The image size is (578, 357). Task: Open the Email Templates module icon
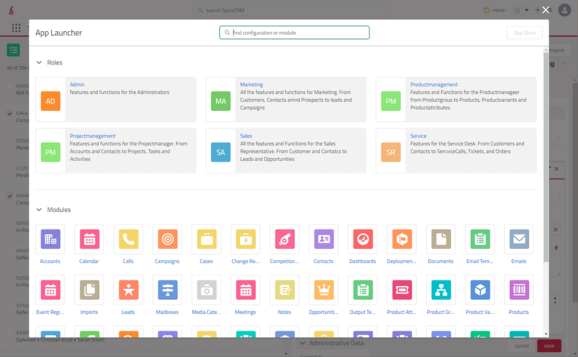tap(480, 239)
